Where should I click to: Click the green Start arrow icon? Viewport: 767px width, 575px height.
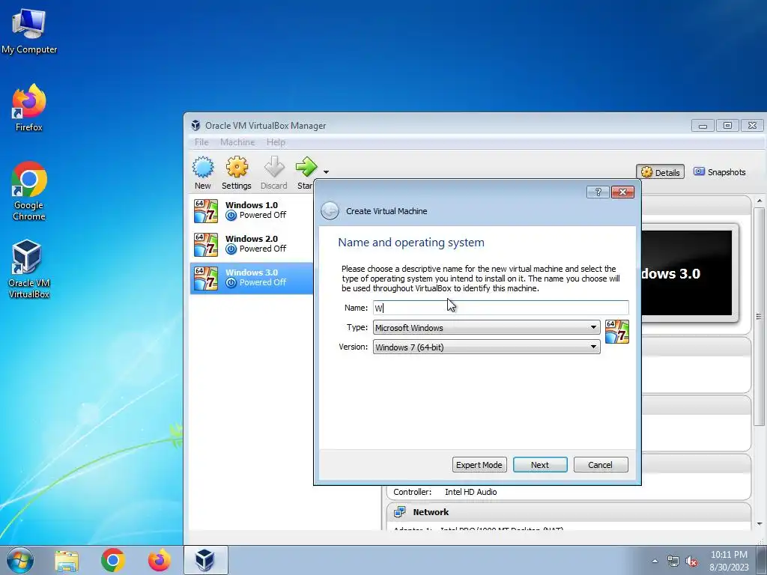pyautogui.click(x=306, y=167)
